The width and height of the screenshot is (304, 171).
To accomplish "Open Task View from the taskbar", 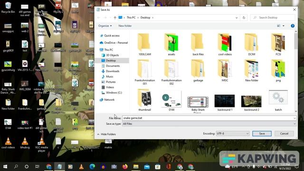I will pyautogui.click(x=37, y=167).
